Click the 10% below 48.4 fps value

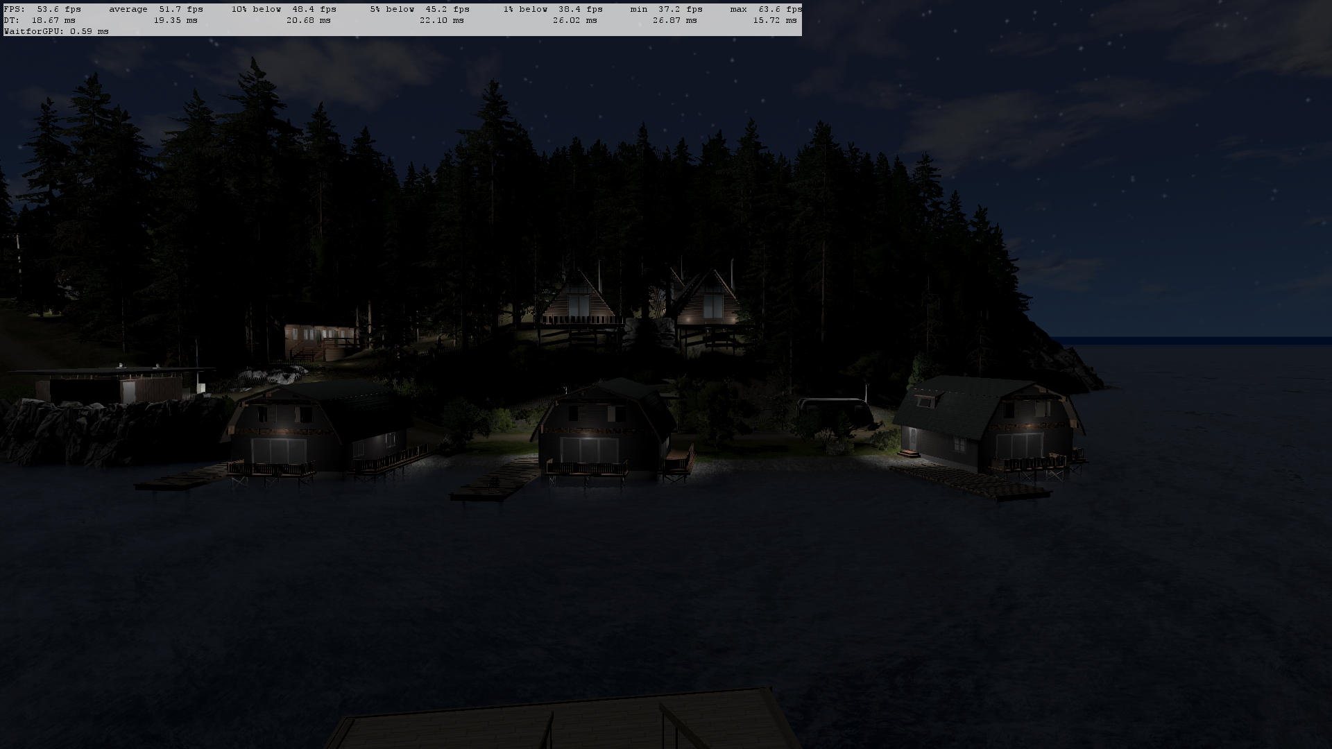(284, 9)
